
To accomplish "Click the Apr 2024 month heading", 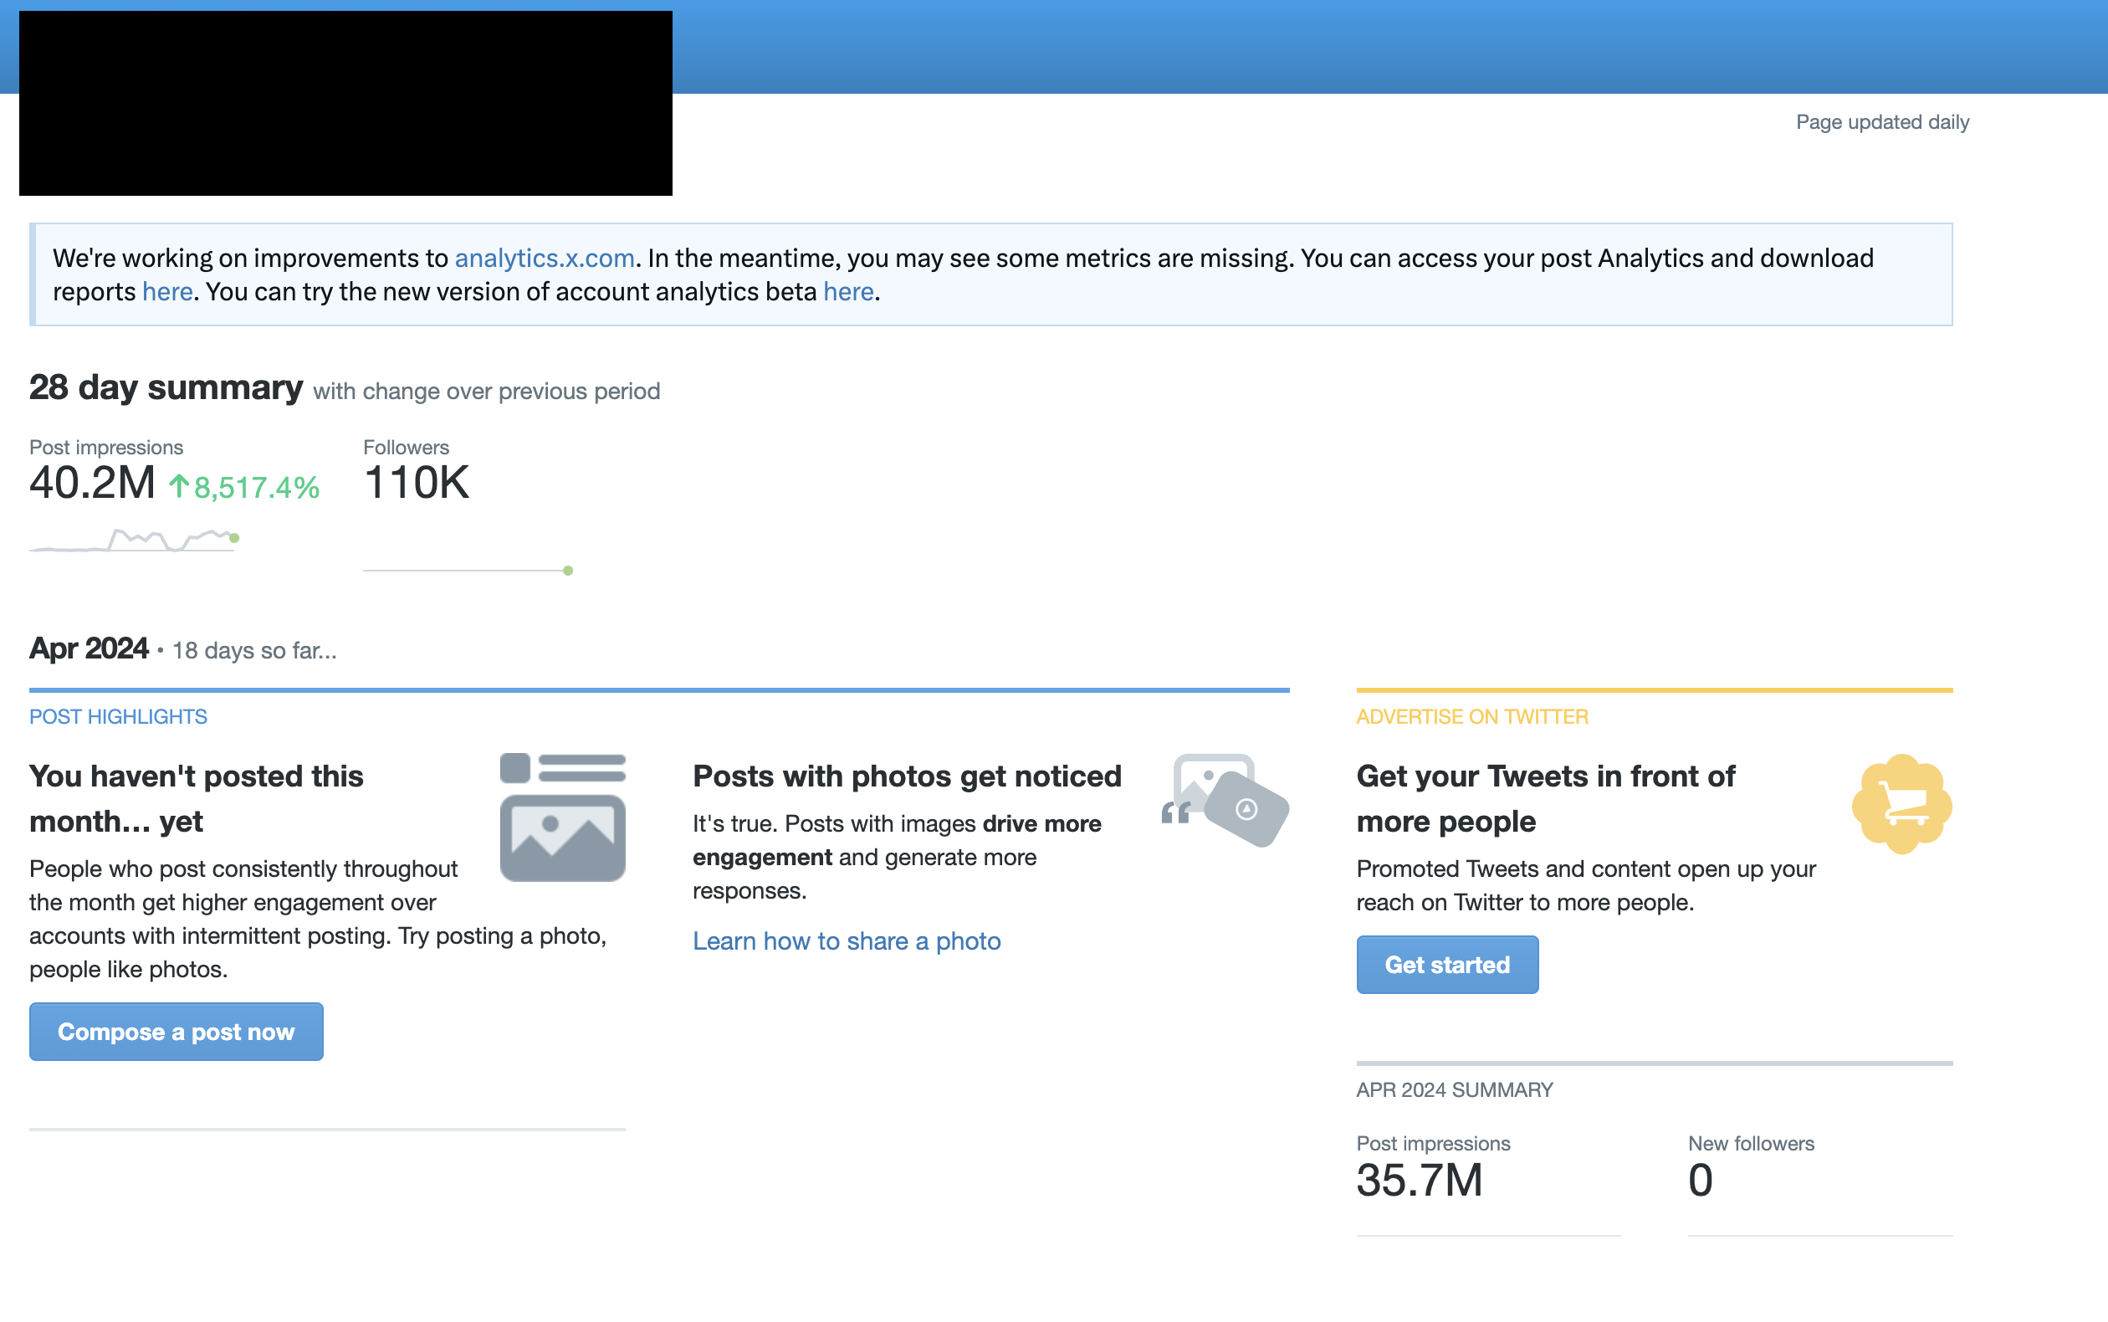I will click(x=89, y=648).
